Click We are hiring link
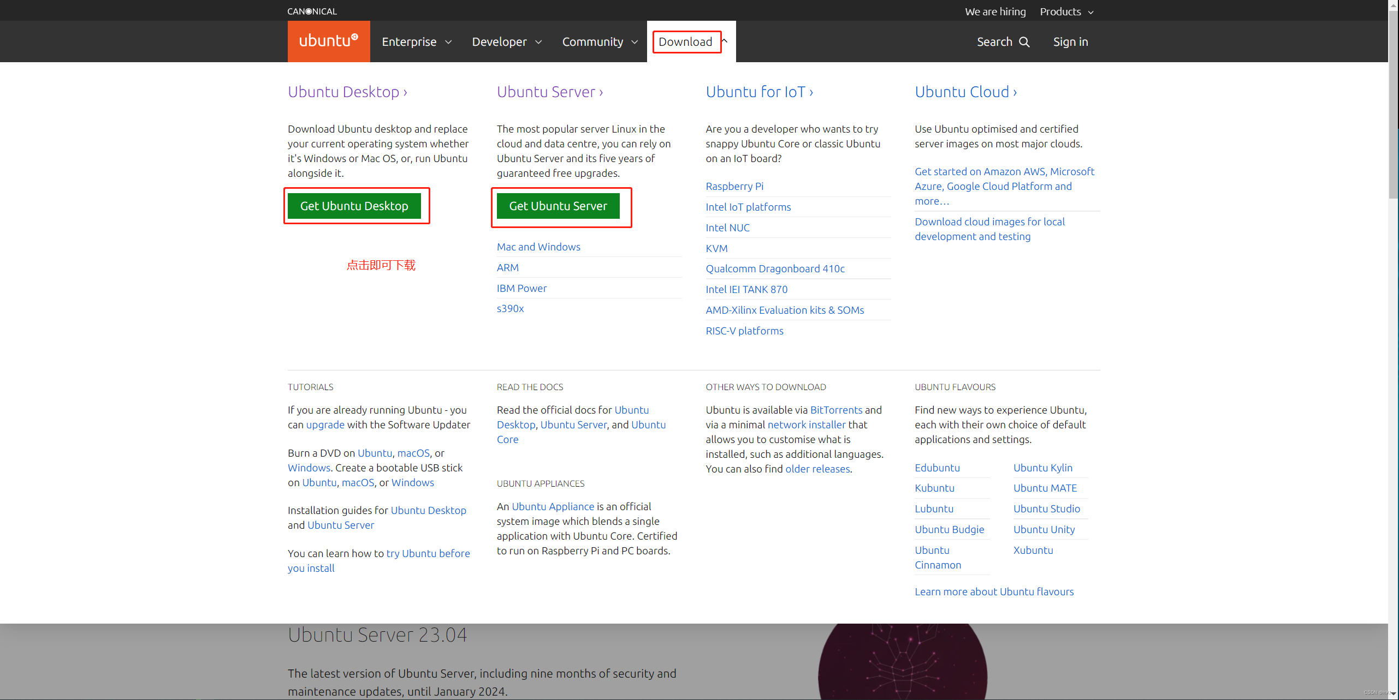Viewport: 1399px width, 700px height. tap(995, 11)
